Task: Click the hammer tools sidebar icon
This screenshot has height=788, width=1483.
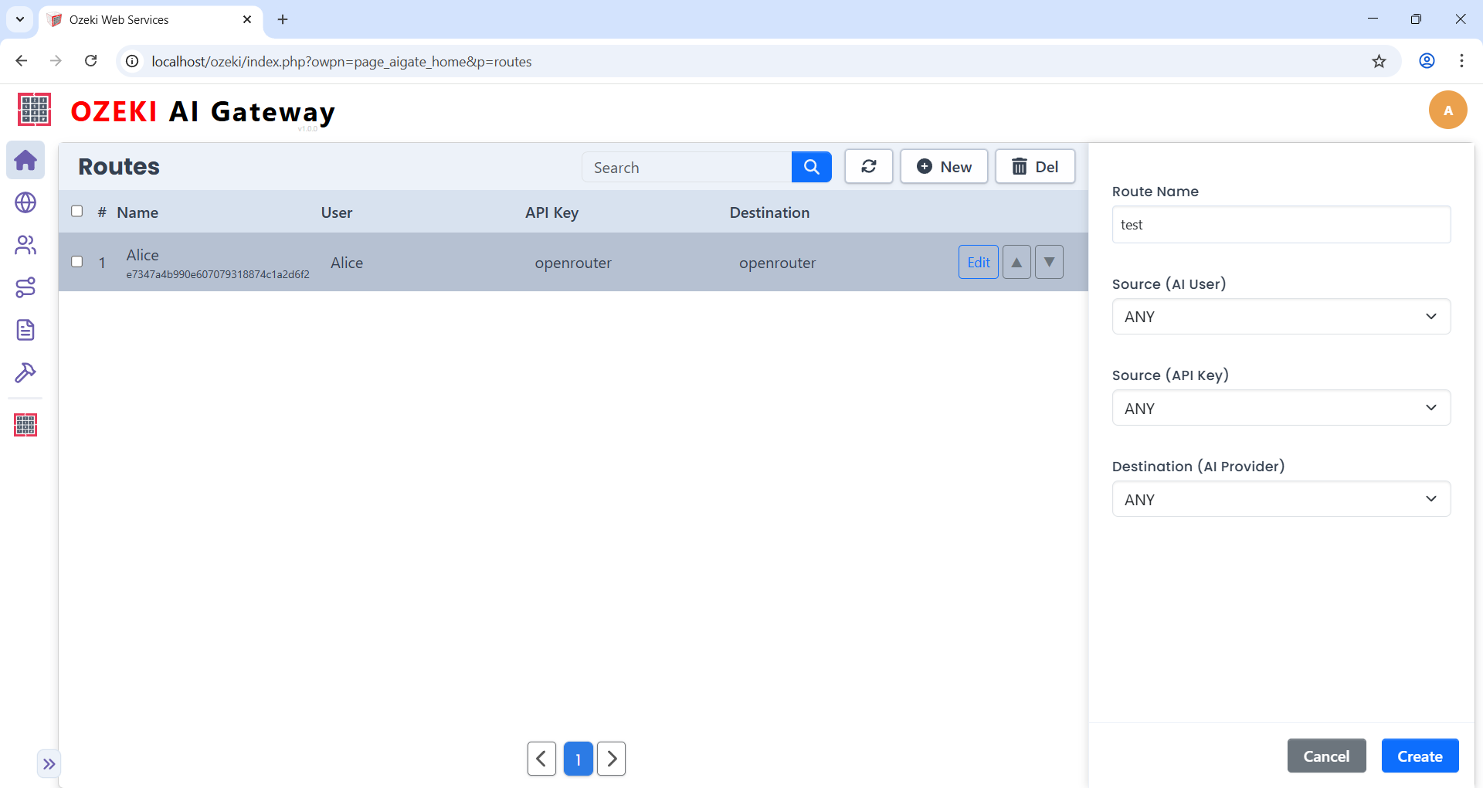Action: pos(25,372)
